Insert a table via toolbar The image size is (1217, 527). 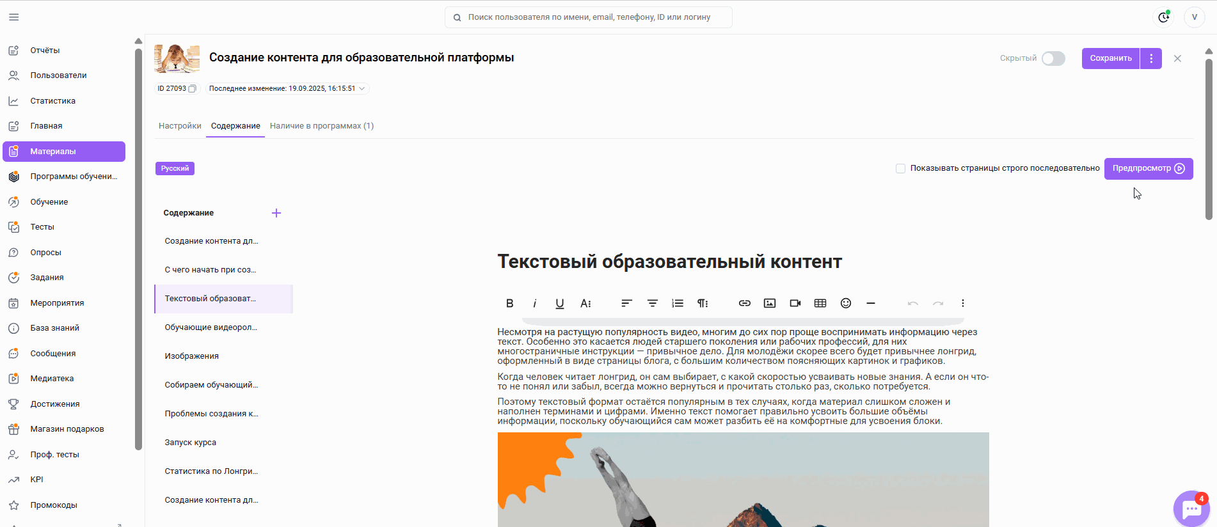[820, 303]
